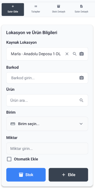Click the document icon above Satır Detaylı
This screenshot has width=95, height=188.
82,6
